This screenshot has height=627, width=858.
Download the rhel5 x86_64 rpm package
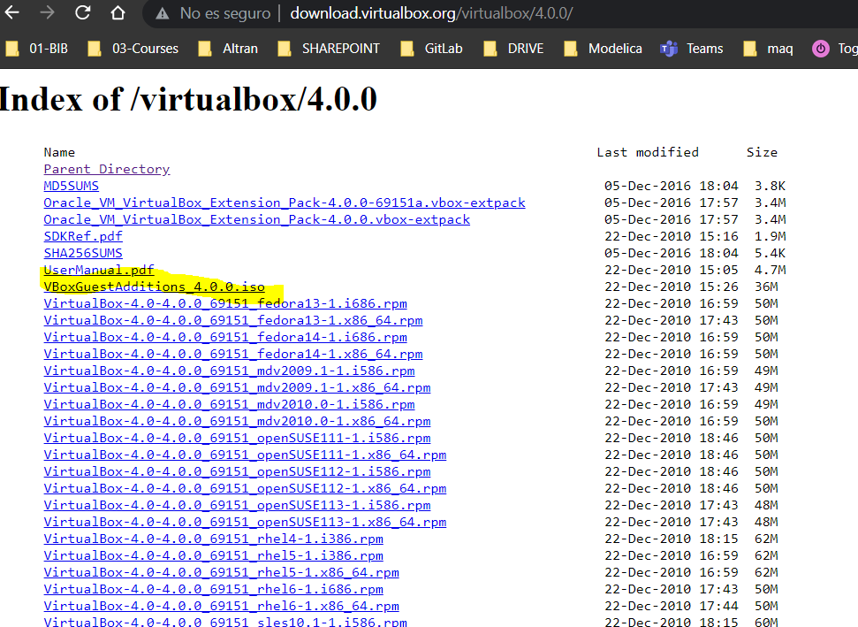(222, 572)
